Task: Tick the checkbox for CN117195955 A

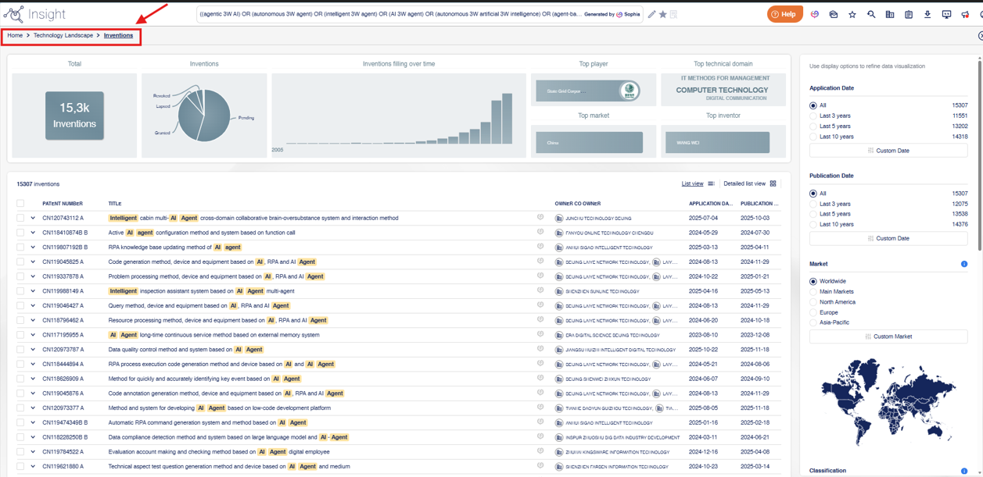Action: coord(20,335)
